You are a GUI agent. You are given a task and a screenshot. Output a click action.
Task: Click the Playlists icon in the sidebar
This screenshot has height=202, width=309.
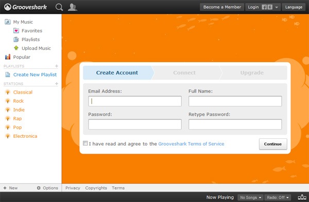click(16, 40)
